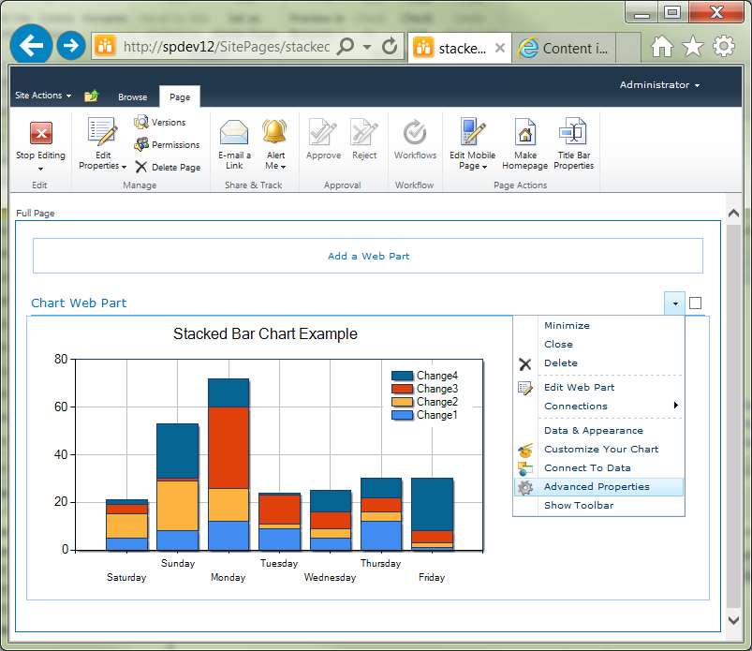Open Administrator user menu
This screenshot has height=651, width=752.
click(x=659, y=85)
